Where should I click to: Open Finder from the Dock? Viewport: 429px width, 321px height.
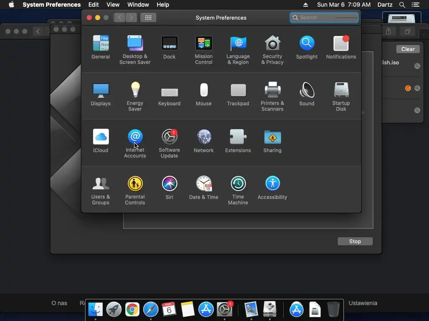click(95, 310)
